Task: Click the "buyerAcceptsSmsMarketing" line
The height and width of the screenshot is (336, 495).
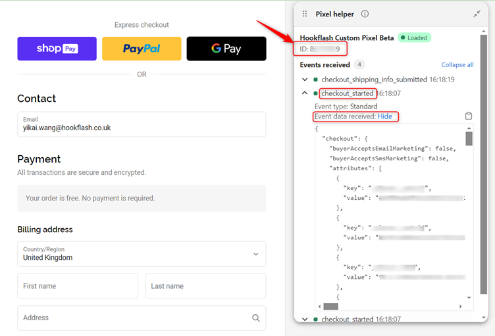Action: (x=389, y=158)
